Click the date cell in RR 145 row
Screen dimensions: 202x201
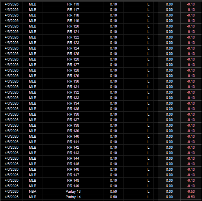point(11,164)
